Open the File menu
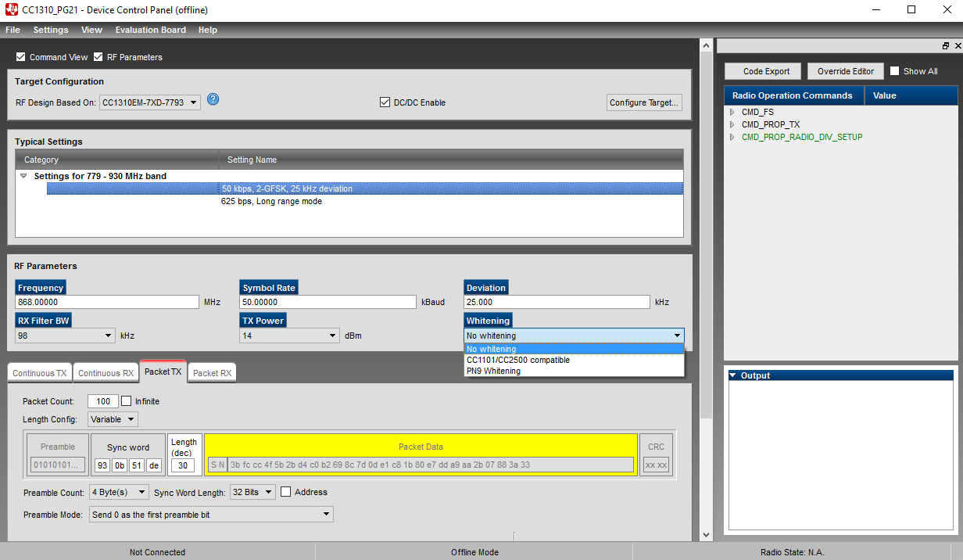Image resolution: width=963 pixels, height=560 pixels. pos(13,30)
